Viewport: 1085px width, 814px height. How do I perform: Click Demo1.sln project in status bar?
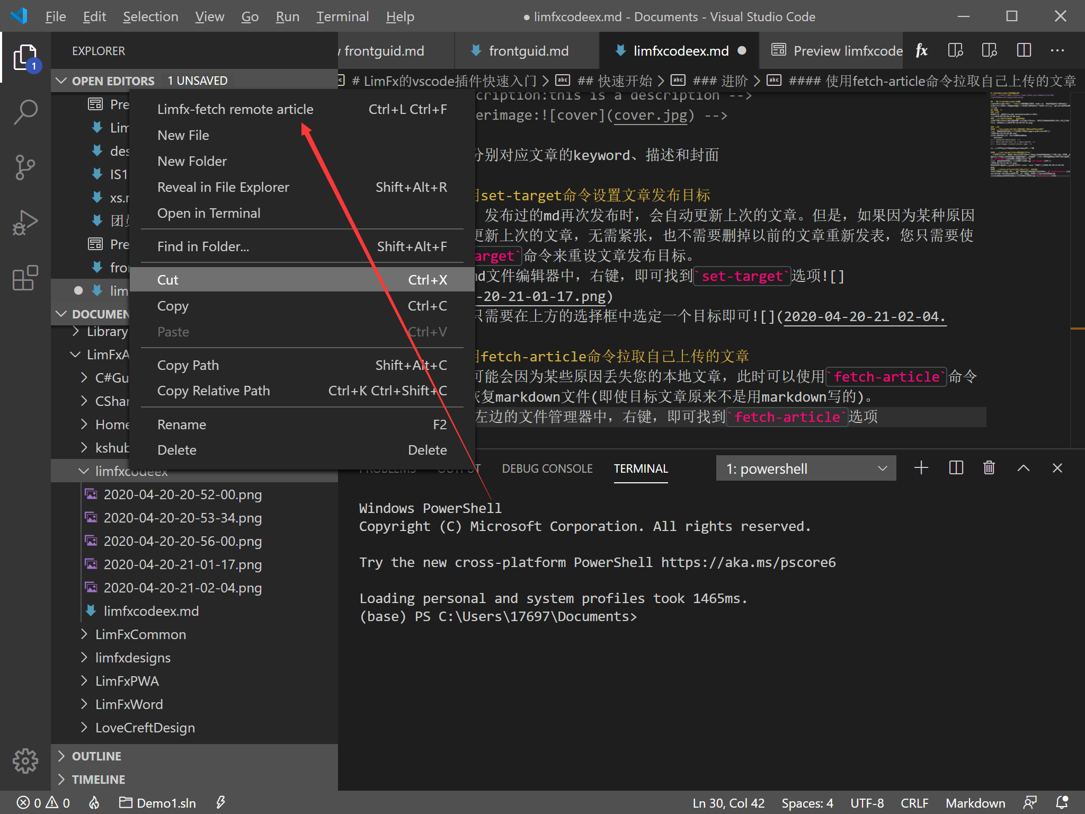tap(157, 803)
